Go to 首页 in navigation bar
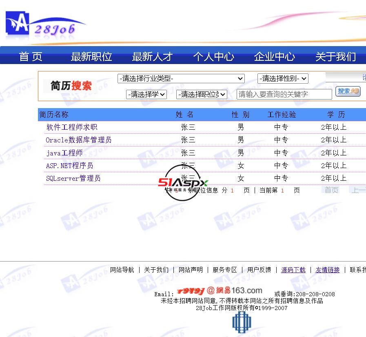 tap(31, 56)
